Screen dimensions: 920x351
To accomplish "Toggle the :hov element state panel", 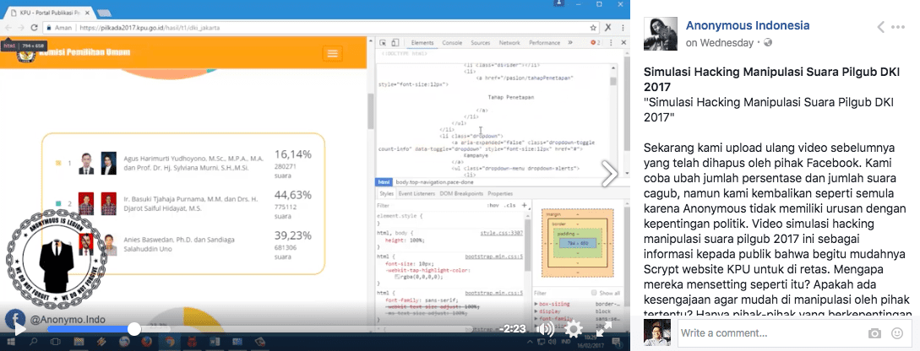I will [x=493, y=204].
